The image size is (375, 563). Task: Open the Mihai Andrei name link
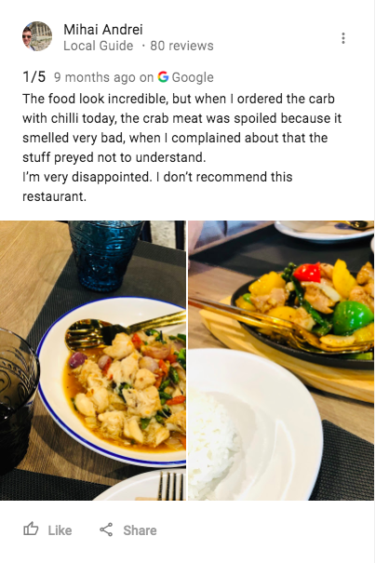(103, 30)
